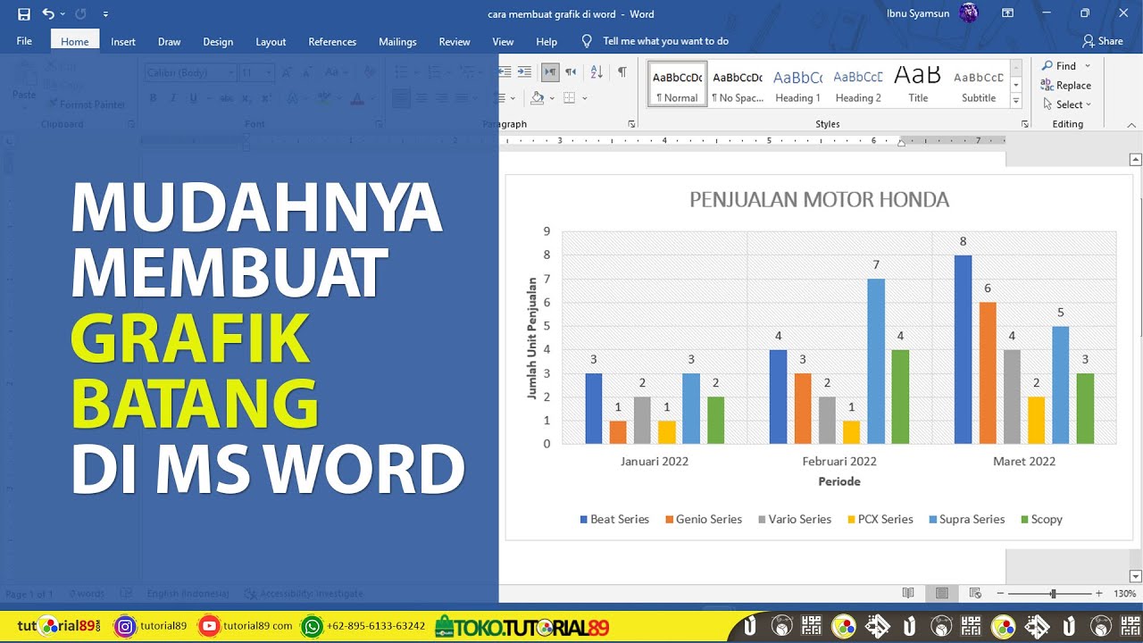Open the Shading color dropdown arrow
The image size is (1143, 643).
(552, 98)
